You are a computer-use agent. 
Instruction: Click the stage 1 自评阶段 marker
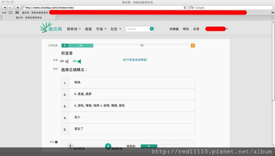tap(70, 146)
